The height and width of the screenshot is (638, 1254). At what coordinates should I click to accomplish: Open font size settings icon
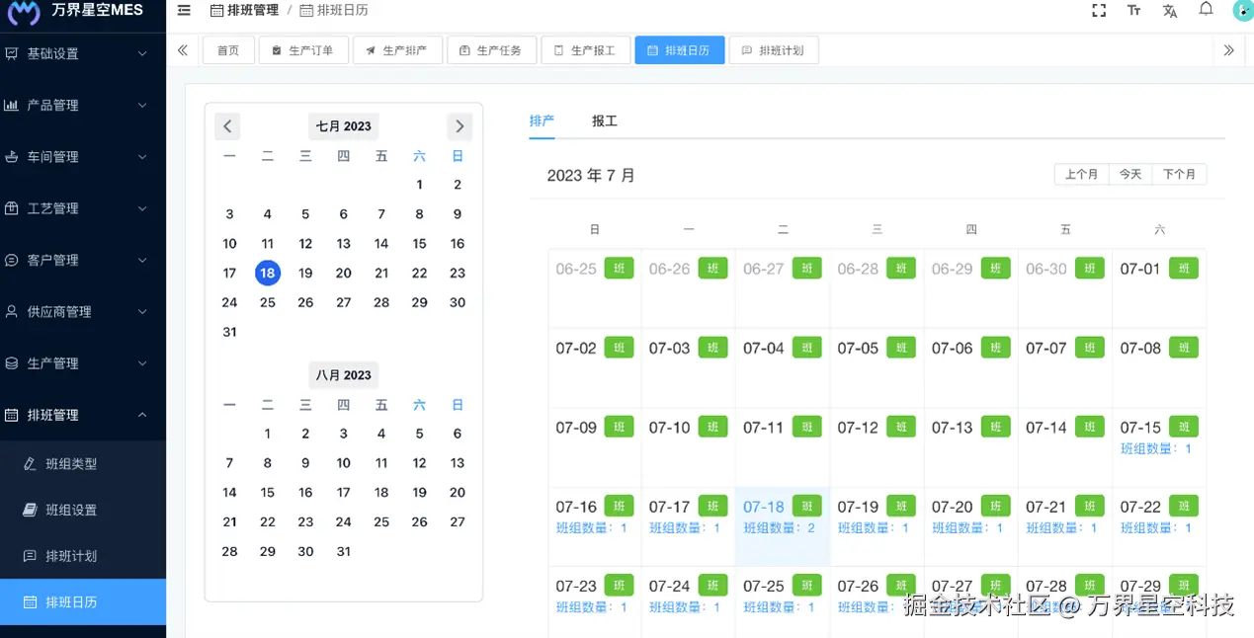point(1133,11)
